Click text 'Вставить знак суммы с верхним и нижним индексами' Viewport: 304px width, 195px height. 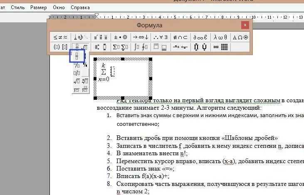(x=187, y=116)
